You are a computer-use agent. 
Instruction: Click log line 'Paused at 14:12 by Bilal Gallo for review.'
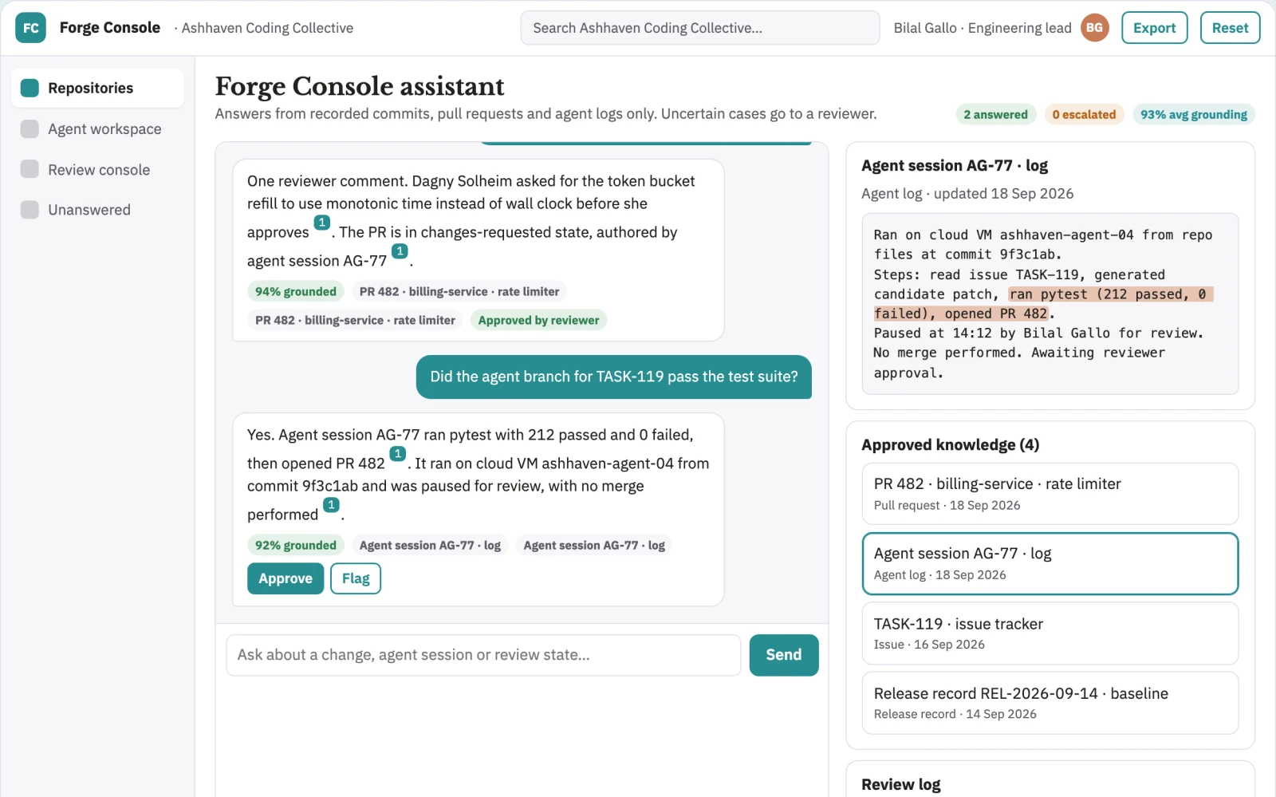click(x=1038, y=333)
